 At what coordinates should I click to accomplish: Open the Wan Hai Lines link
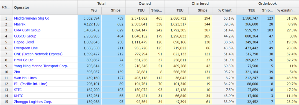pos(25,78)
